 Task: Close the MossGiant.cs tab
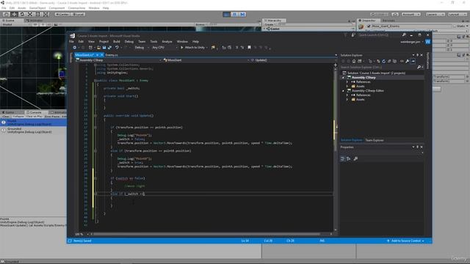[101, 55]
